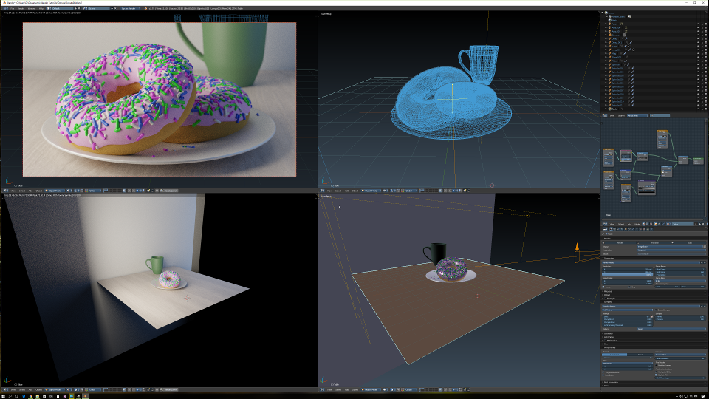Click the Table object icon in outliner

609,109
